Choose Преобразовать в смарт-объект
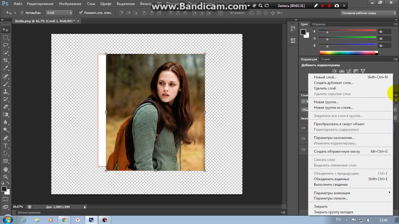Viewport: 399px width, 224px height. click(351, 124)
